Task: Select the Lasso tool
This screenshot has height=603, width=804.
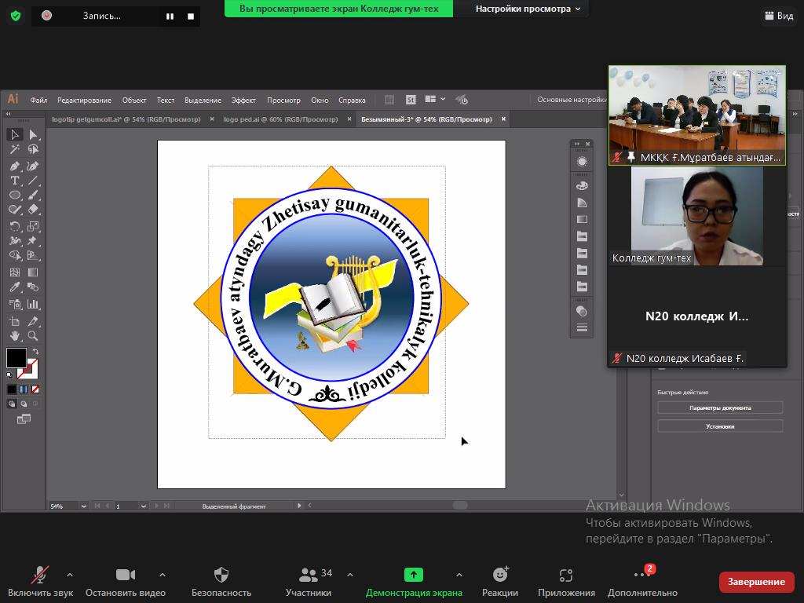Action: (x=33, y=150)
